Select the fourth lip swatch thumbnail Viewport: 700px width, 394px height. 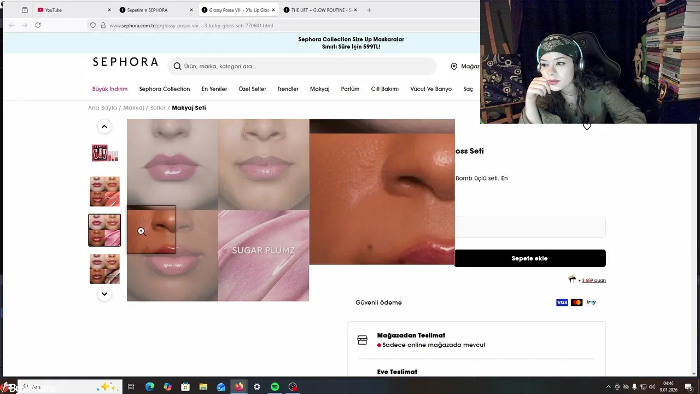click(x=104, y=269)
